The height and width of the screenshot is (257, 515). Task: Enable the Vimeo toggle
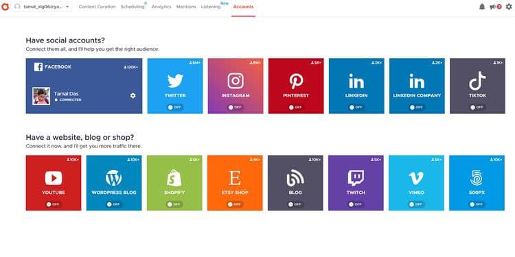point(416,204)
